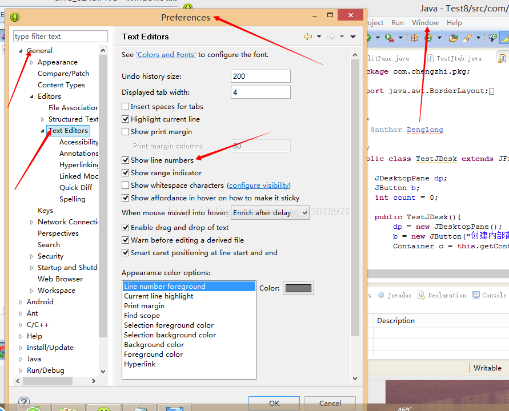Screen dimensions: 509x411
Task: Expand the Appearance tree node
Action: (31, 62)
